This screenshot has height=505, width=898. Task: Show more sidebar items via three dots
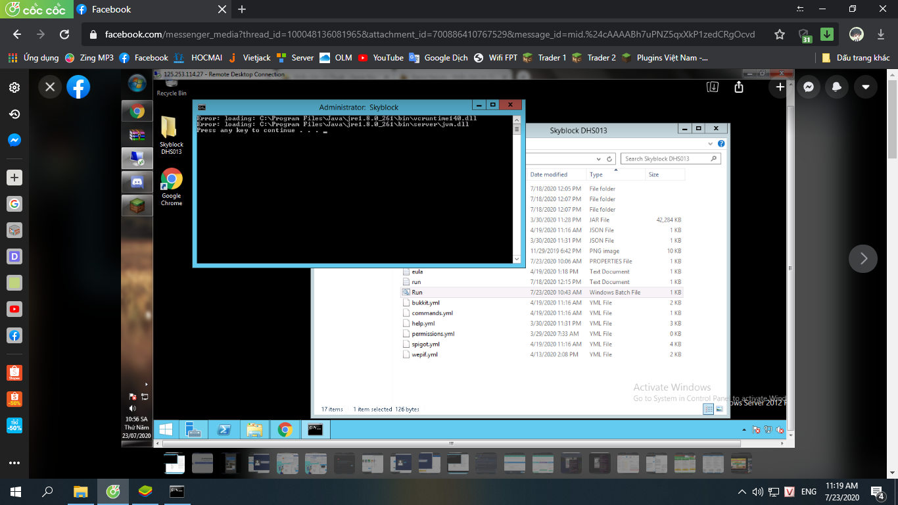[x=14, y=463]
